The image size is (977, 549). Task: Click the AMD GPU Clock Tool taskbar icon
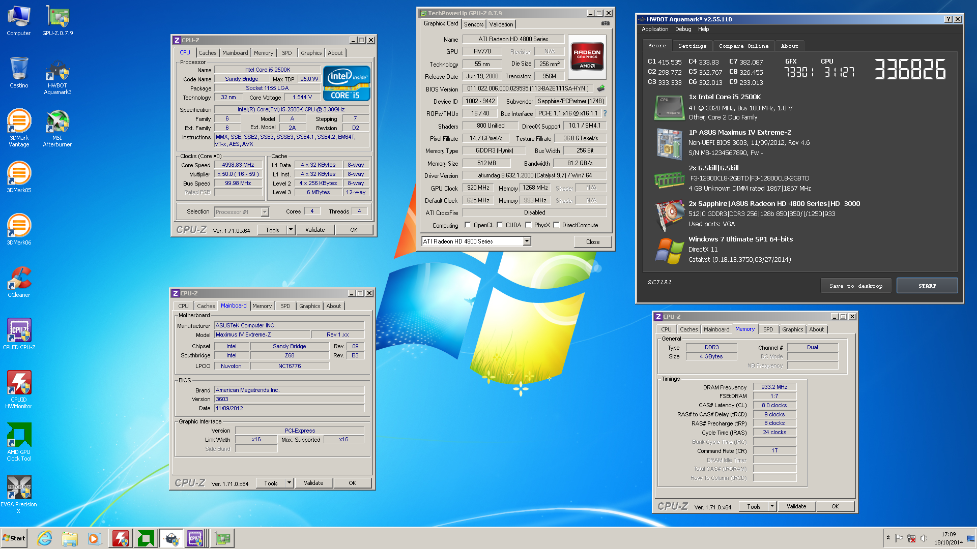tap(146, 538)
